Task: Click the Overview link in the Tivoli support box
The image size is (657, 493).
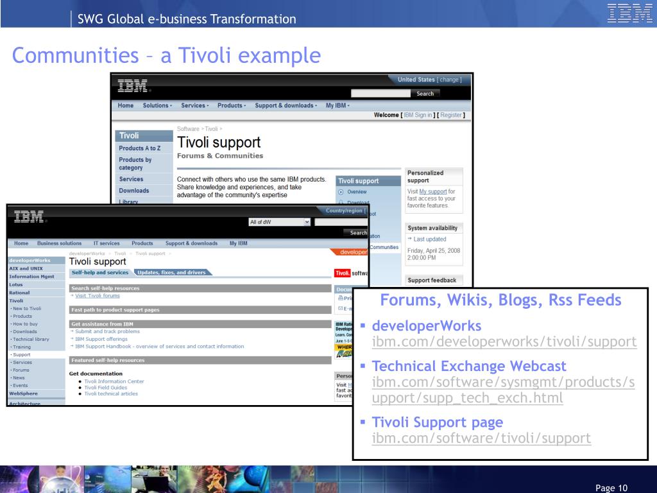Action: 357,192
